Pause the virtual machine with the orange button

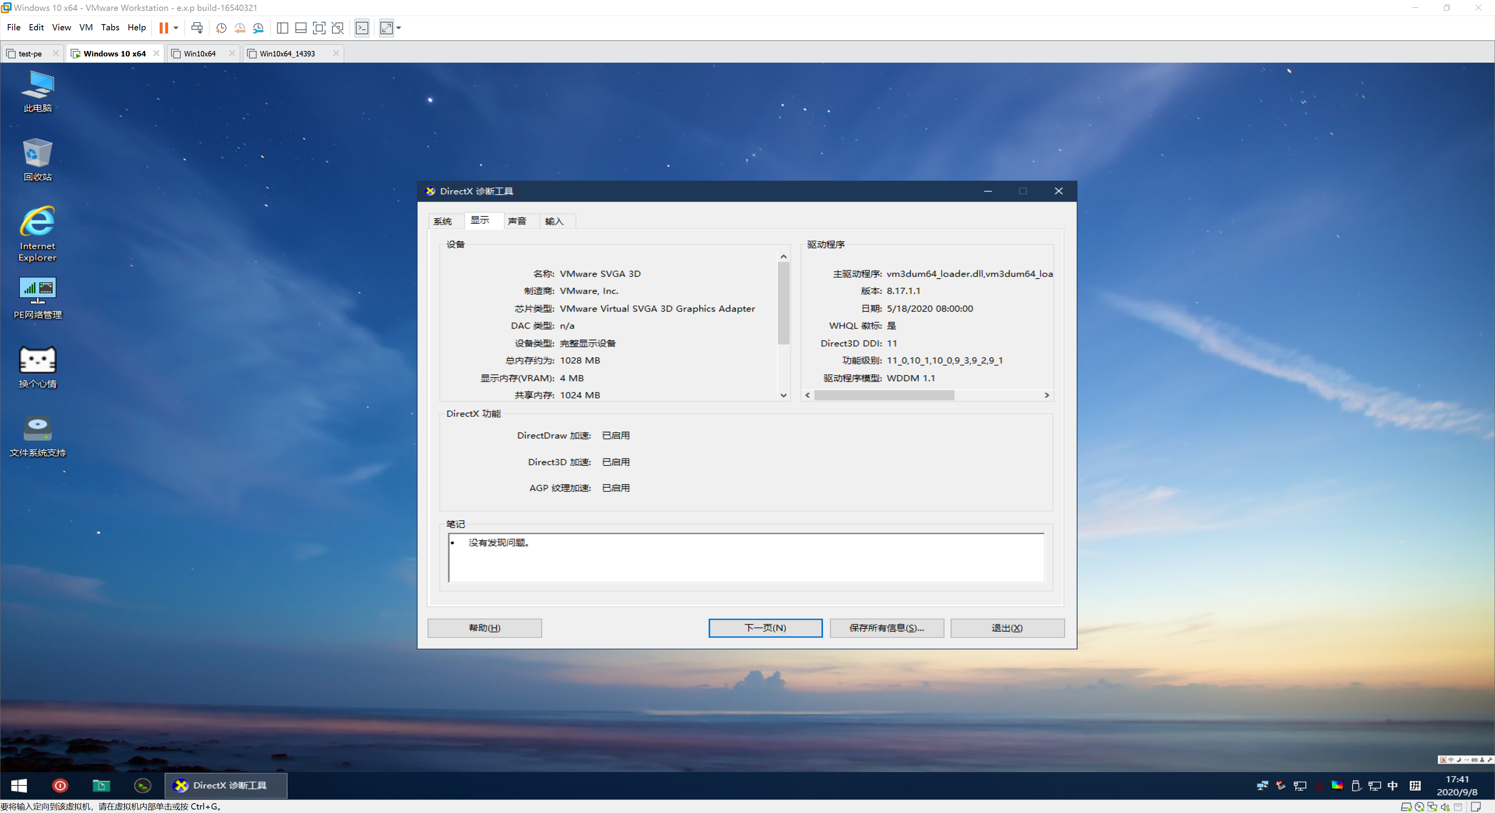click(x=164, y=28)
